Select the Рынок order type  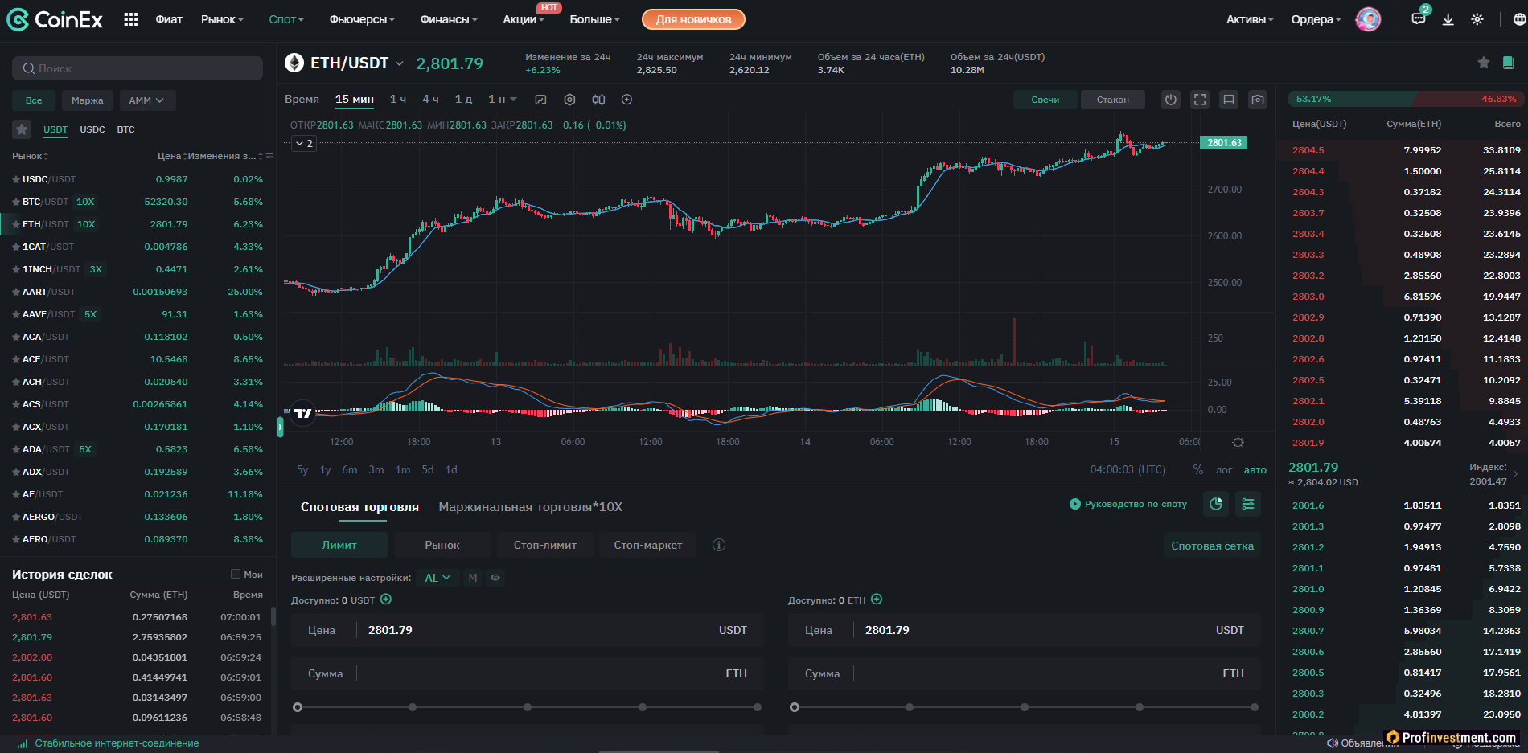442,545
